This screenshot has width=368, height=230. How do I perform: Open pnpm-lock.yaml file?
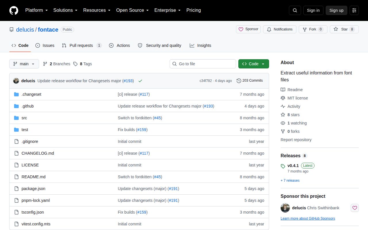[36, 200]
